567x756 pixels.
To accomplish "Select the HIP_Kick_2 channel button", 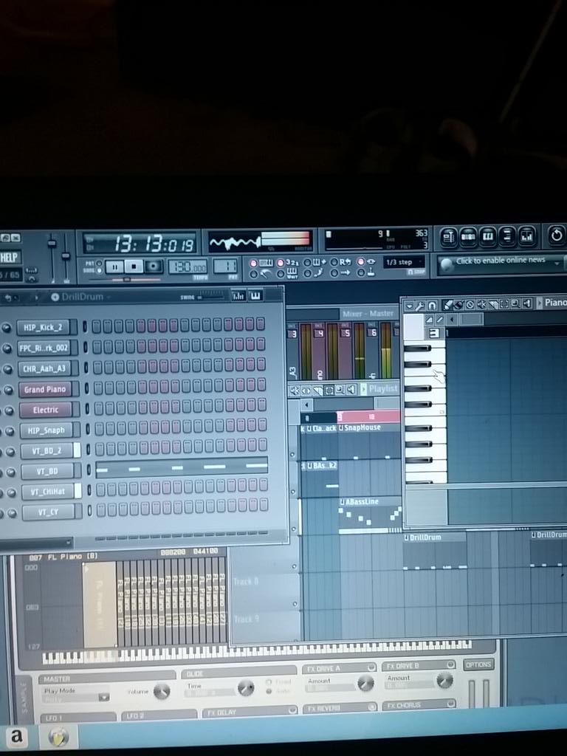I will (x=44, y=327).
